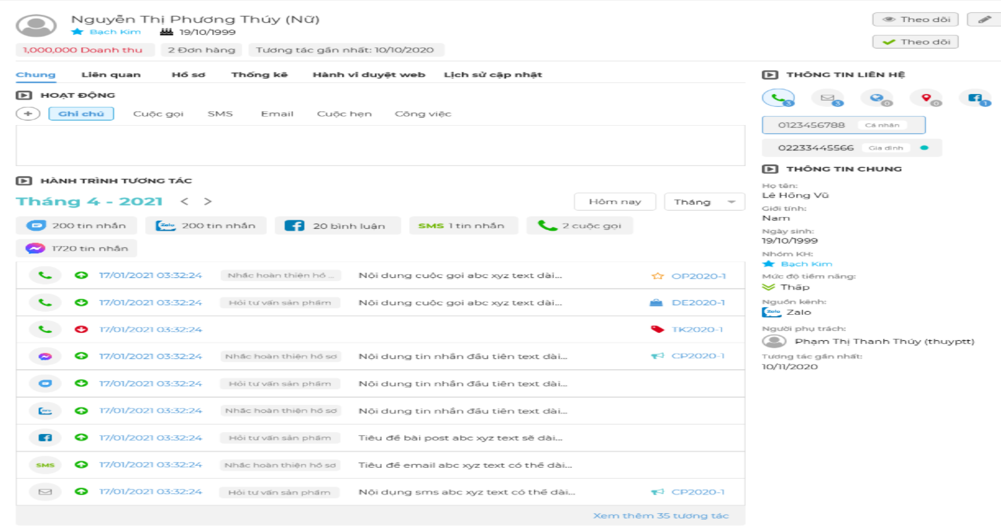Go to next month with right arrow

pyautogui.click(x=207, y=202)
